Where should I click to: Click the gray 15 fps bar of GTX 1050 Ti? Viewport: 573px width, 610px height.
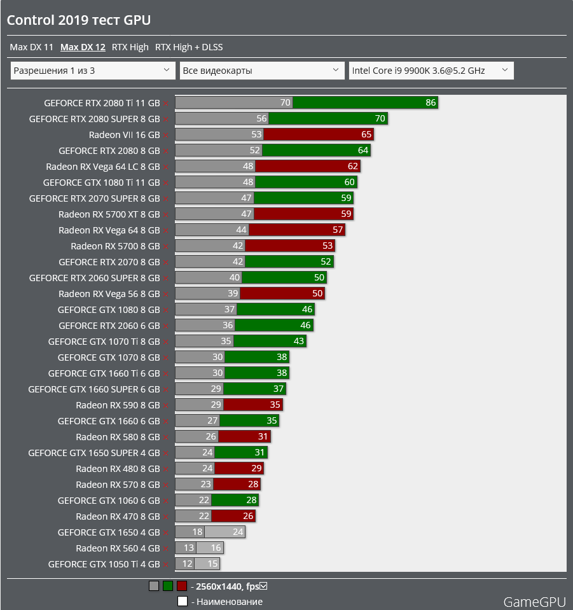tap(207, 564)
